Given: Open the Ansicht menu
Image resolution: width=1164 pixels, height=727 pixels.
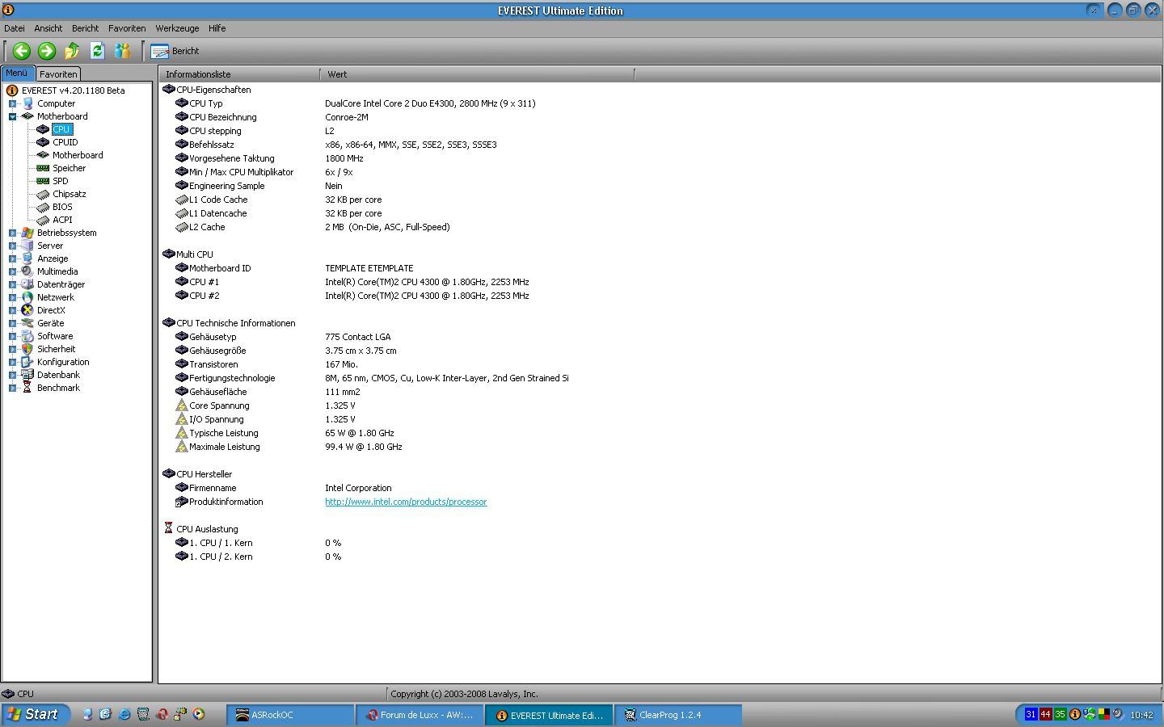Looking at the screenshot, I should (x=48, y=28).
